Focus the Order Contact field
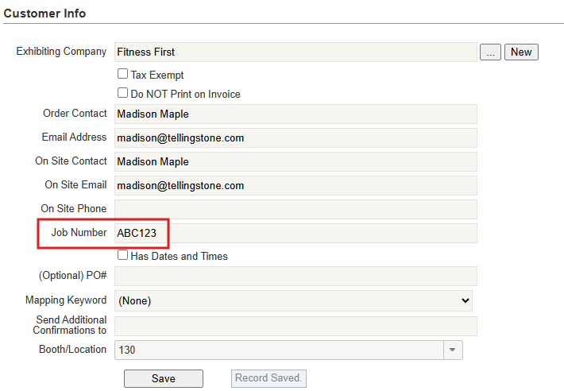 click(x=296, y=114)
